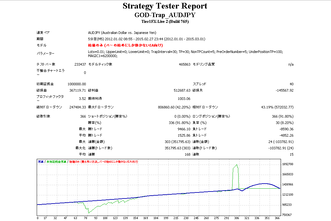
Task: Click the short positions value '0 (0.00%)'
Action: (x=182, y=116)
